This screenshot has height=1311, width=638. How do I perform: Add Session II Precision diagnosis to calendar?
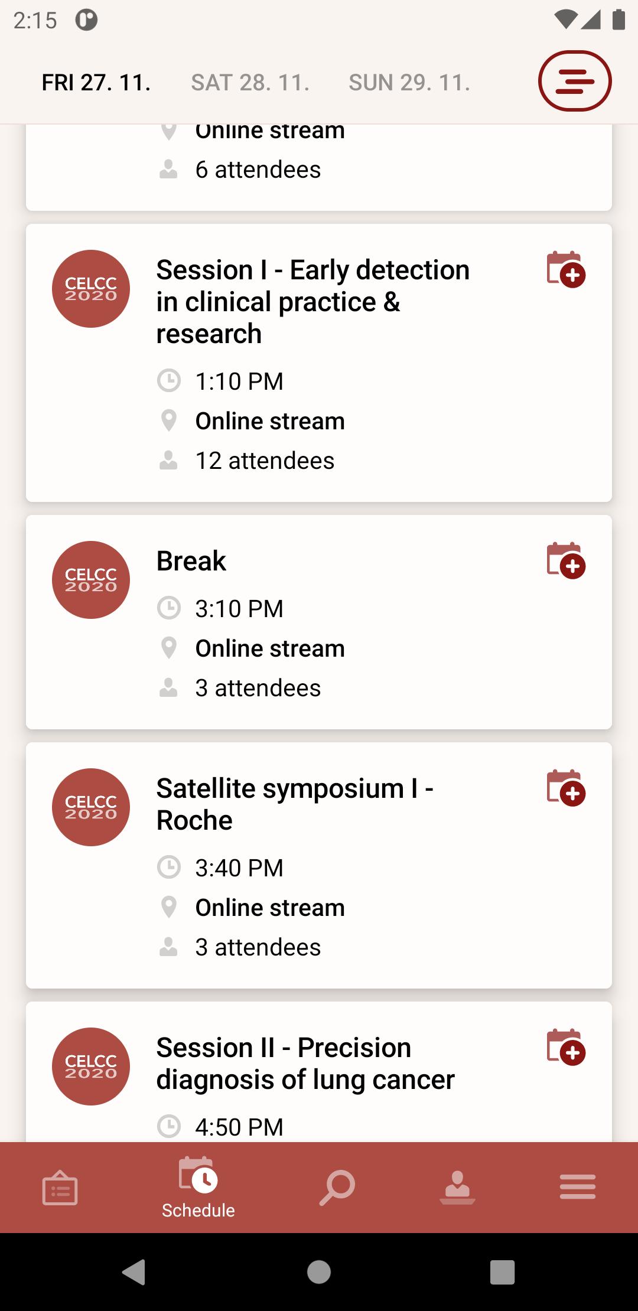pos(566,1047)
